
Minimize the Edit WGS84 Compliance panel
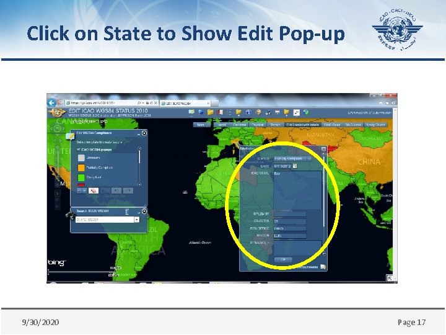(x=139, y=133)
